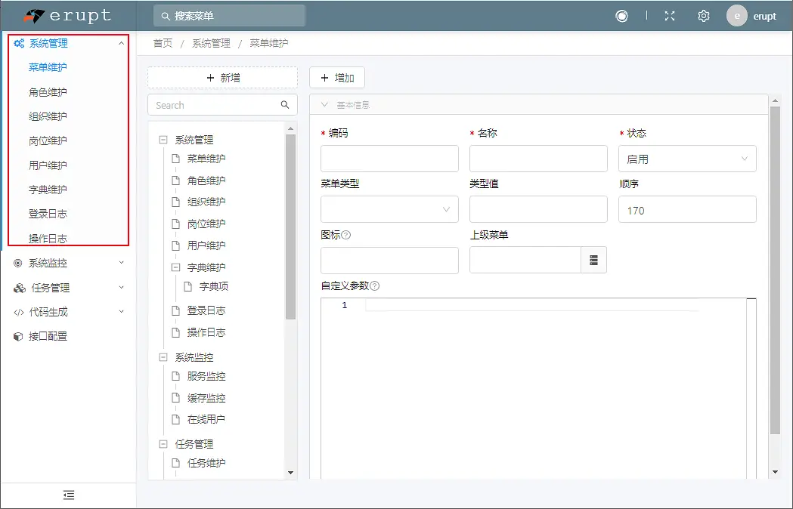Open settings with the gear icon
Viewport: 793px width, 509px height.
pyautogui.click(x=704, y=15)
